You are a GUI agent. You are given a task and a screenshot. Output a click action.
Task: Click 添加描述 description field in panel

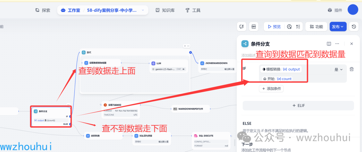click(x=249, y=55)
